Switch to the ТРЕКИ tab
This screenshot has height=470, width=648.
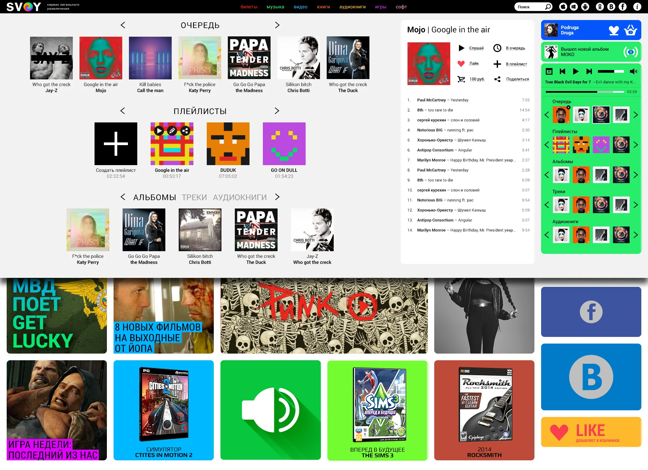click(194, 197)
